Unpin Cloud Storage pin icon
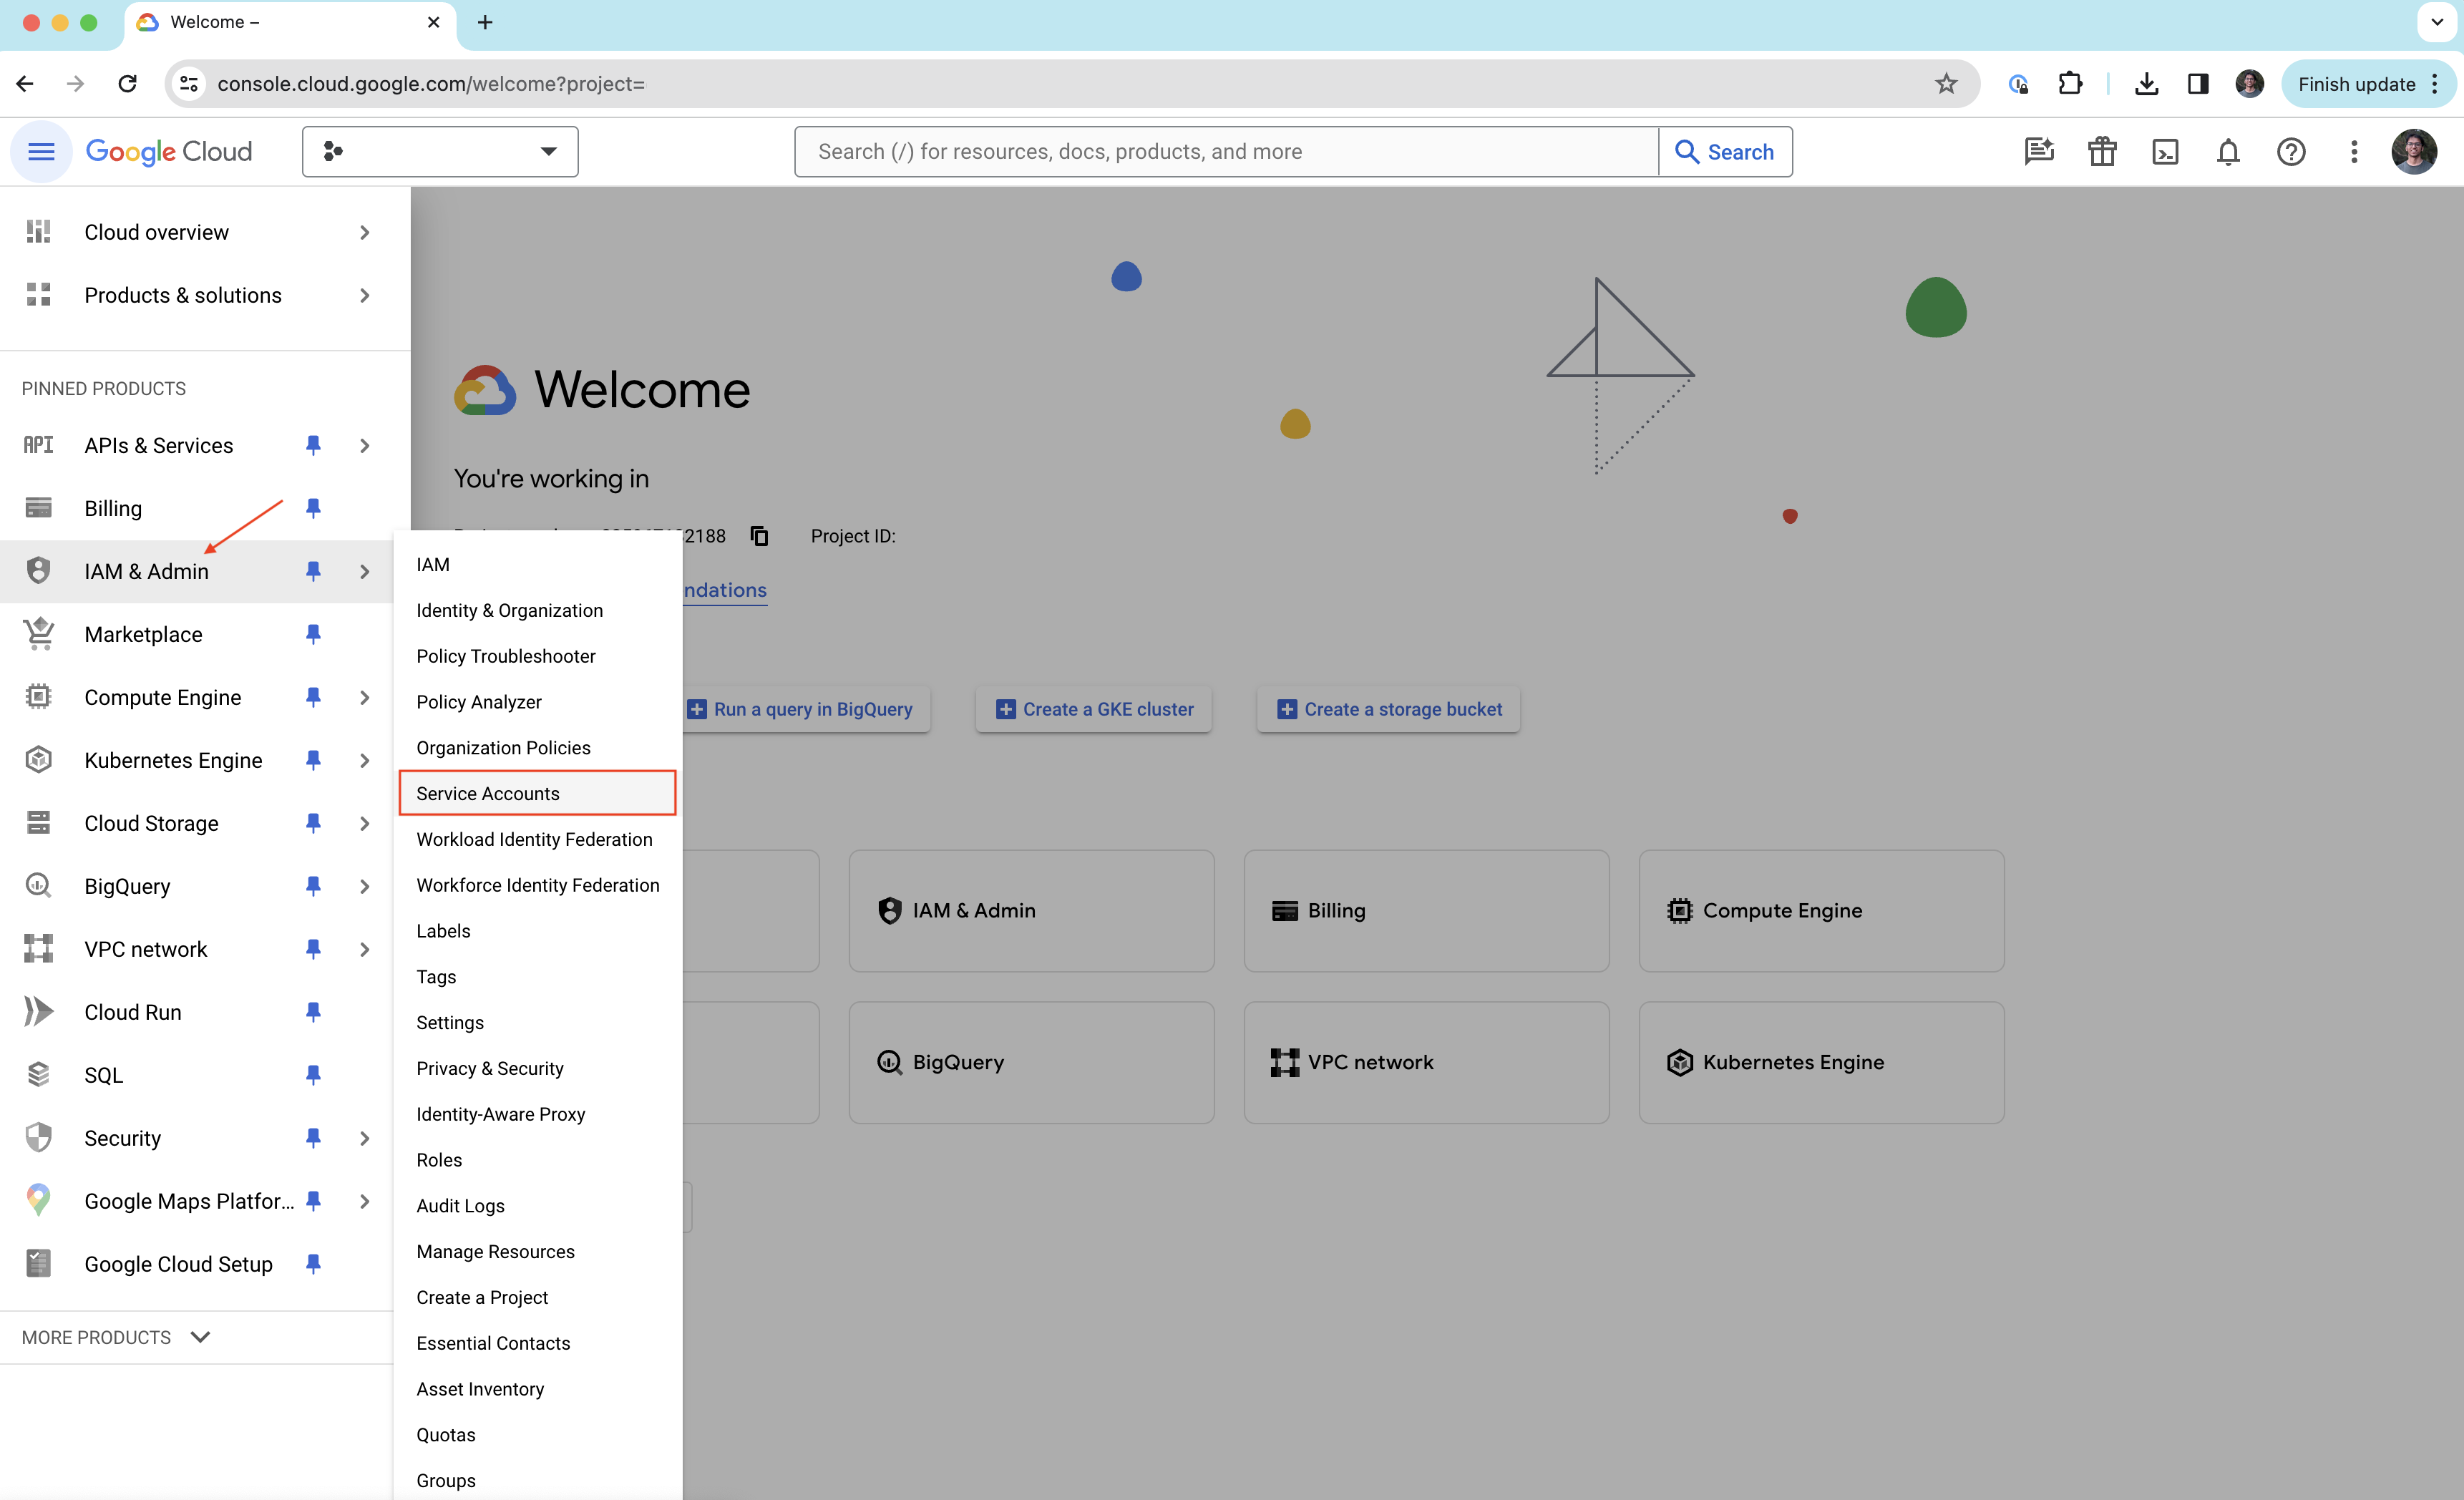The width and height of the screenshot is (2464, 1500). [313, 823]
